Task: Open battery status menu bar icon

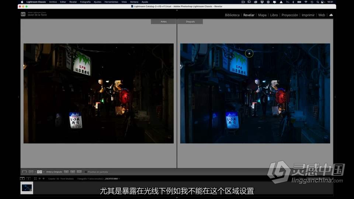Action: click(x=299, y=2)
